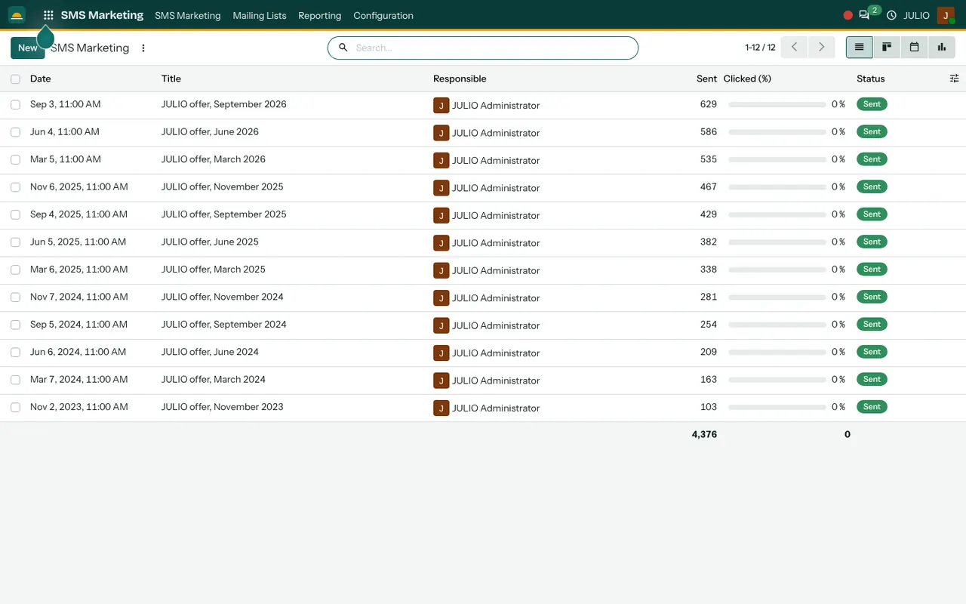The width and height of the screenshot is (966, 604).
Task: Sort by the Title column header
Action: 171,79
